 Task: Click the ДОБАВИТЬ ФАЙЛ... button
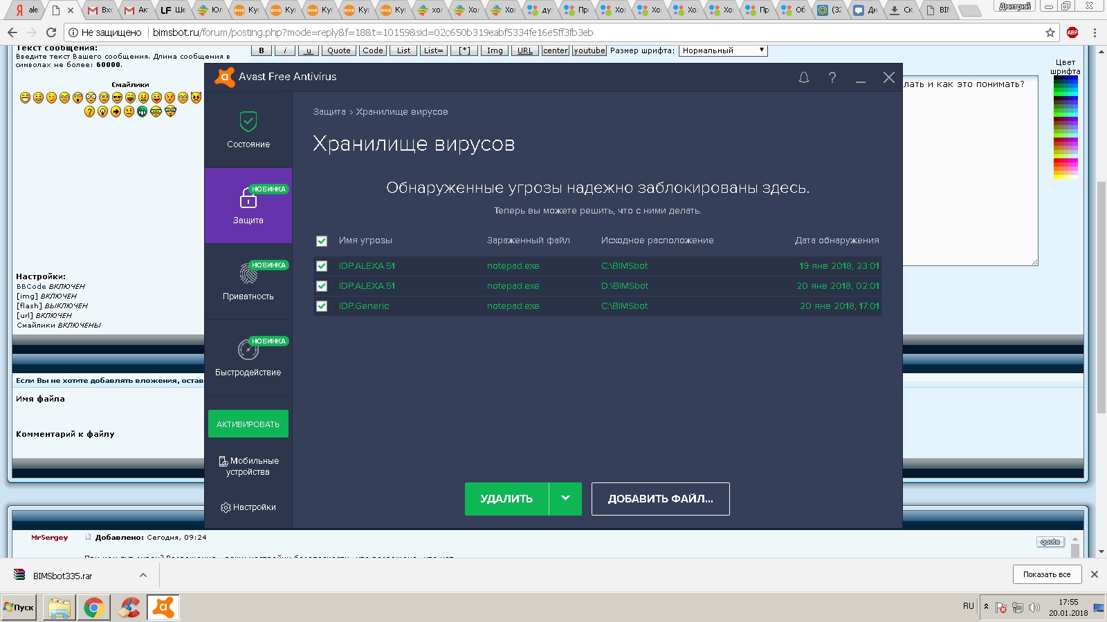[660, 498]
